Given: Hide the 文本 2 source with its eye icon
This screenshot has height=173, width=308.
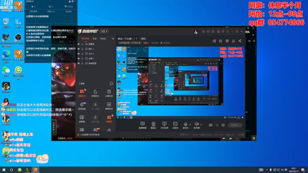Looking at the screenshot, I should (79, 53).
